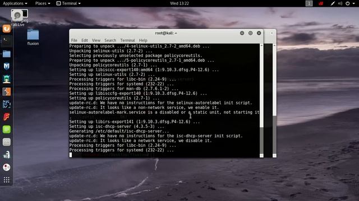Open the ghost-shaped dock icon
Image resolution: width=359 pixels, height=201 pixels.
point(7,155)
